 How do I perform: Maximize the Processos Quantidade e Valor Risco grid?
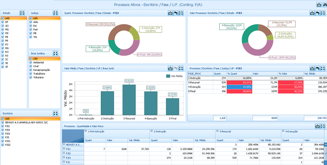(323, 126)
